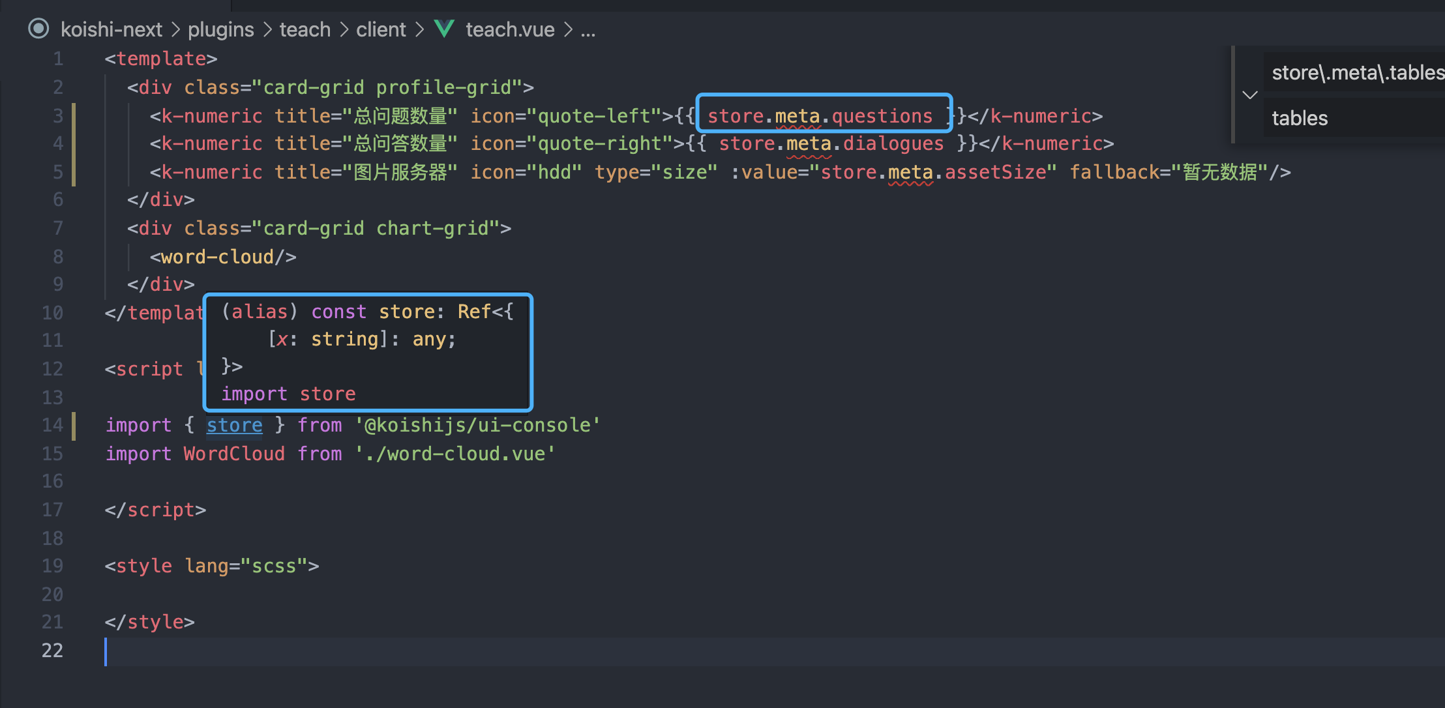Follow the underlined store import link
1445x708 pixels.
coord(234,424)
